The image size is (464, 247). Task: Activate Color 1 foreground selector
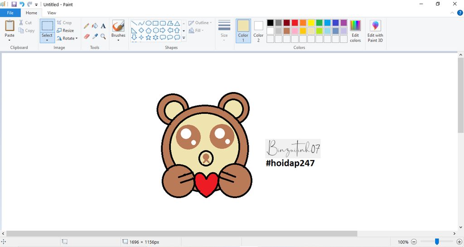(x=243, y=31)
